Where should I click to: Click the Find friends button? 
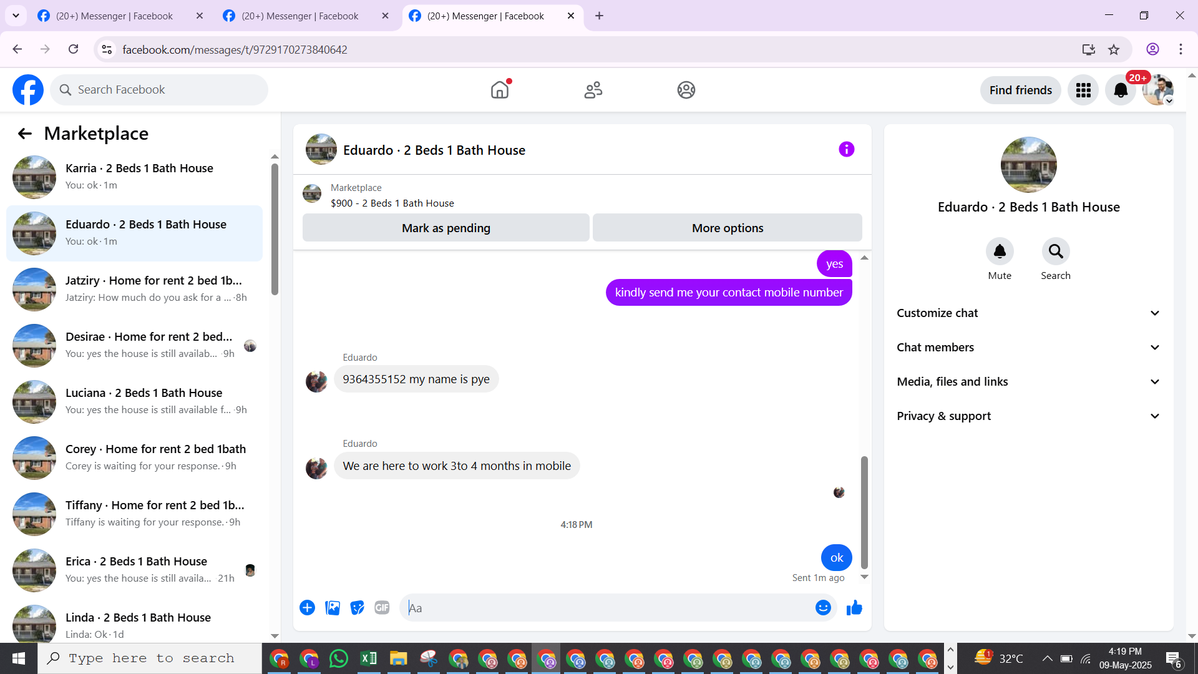click(x=1020, y=90)
